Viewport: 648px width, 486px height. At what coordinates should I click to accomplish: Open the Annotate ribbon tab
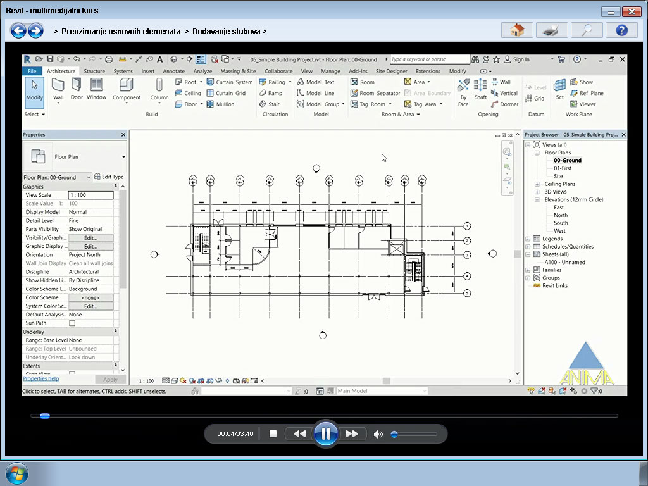click(173, 71)
